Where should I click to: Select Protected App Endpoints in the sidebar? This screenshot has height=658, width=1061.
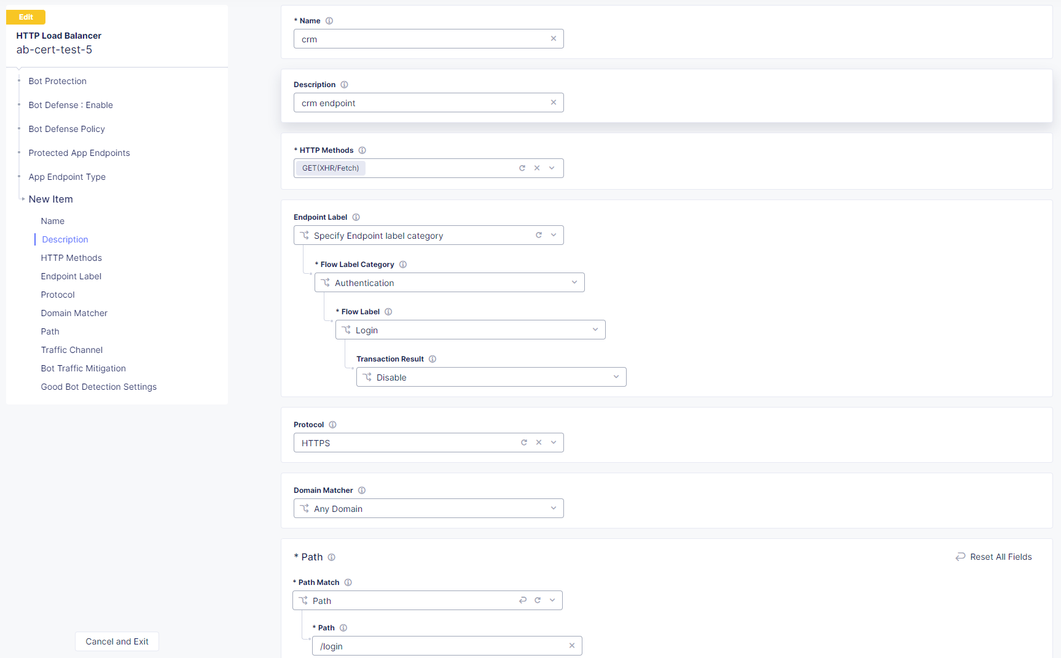79,153
